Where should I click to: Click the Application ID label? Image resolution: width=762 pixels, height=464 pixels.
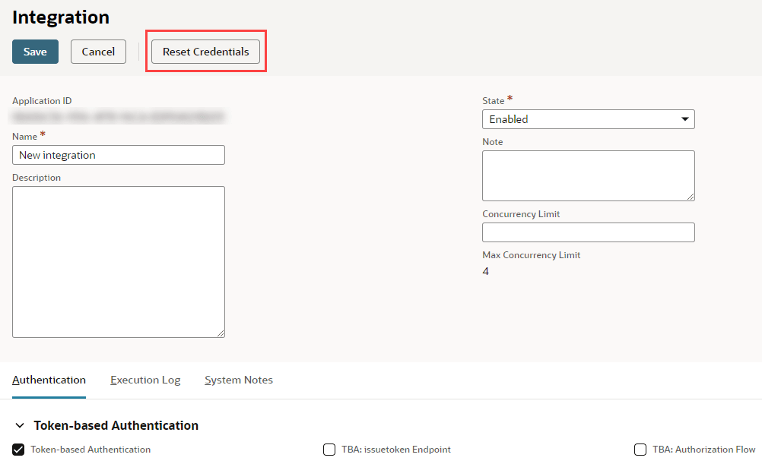[42, 101]
